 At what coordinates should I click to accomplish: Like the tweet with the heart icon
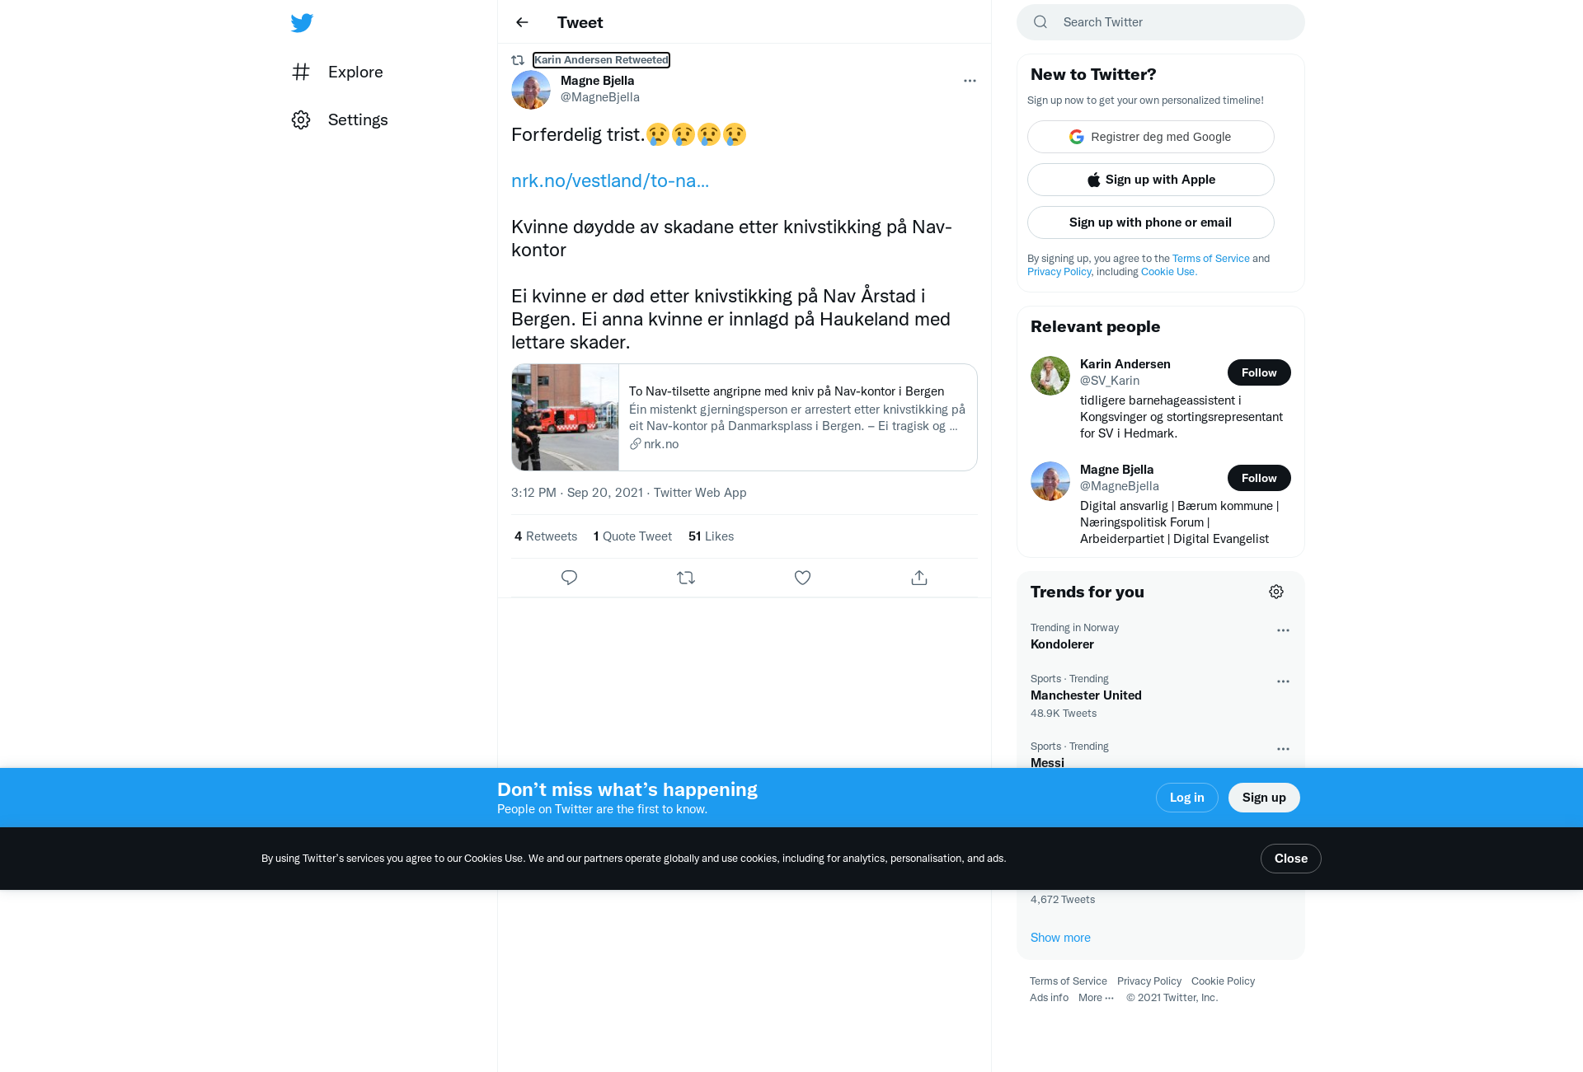coord(802,578)
